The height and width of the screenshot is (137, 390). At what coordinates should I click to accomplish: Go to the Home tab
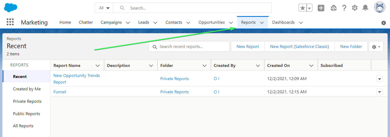click(65, 22)
